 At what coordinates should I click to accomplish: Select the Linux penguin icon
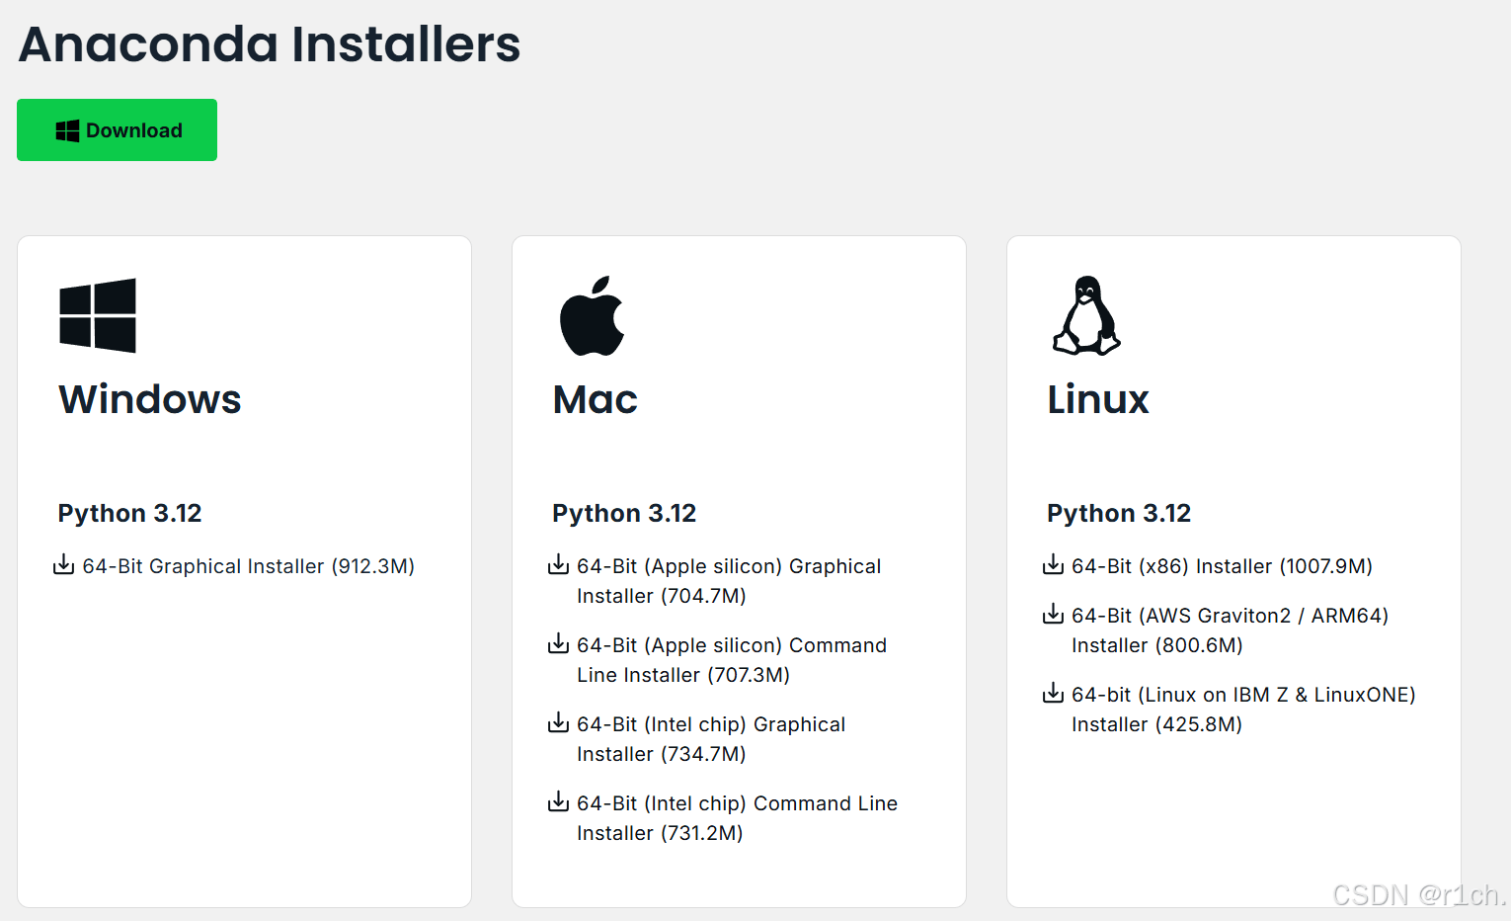(x=1086, y=315)
